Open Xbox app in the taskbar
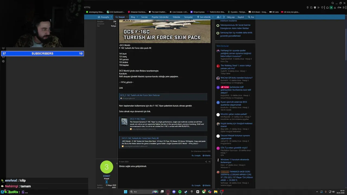Screen dimensions: 347x195 204,192
